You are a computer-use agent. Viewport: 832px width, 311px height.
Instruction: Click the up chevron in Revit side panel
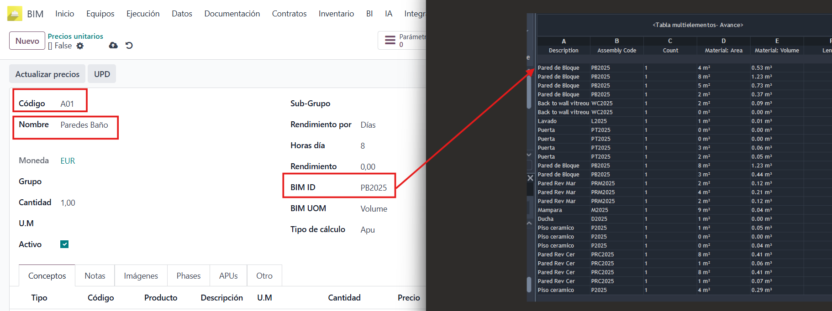pyautogui.click(x=529, y=223)
